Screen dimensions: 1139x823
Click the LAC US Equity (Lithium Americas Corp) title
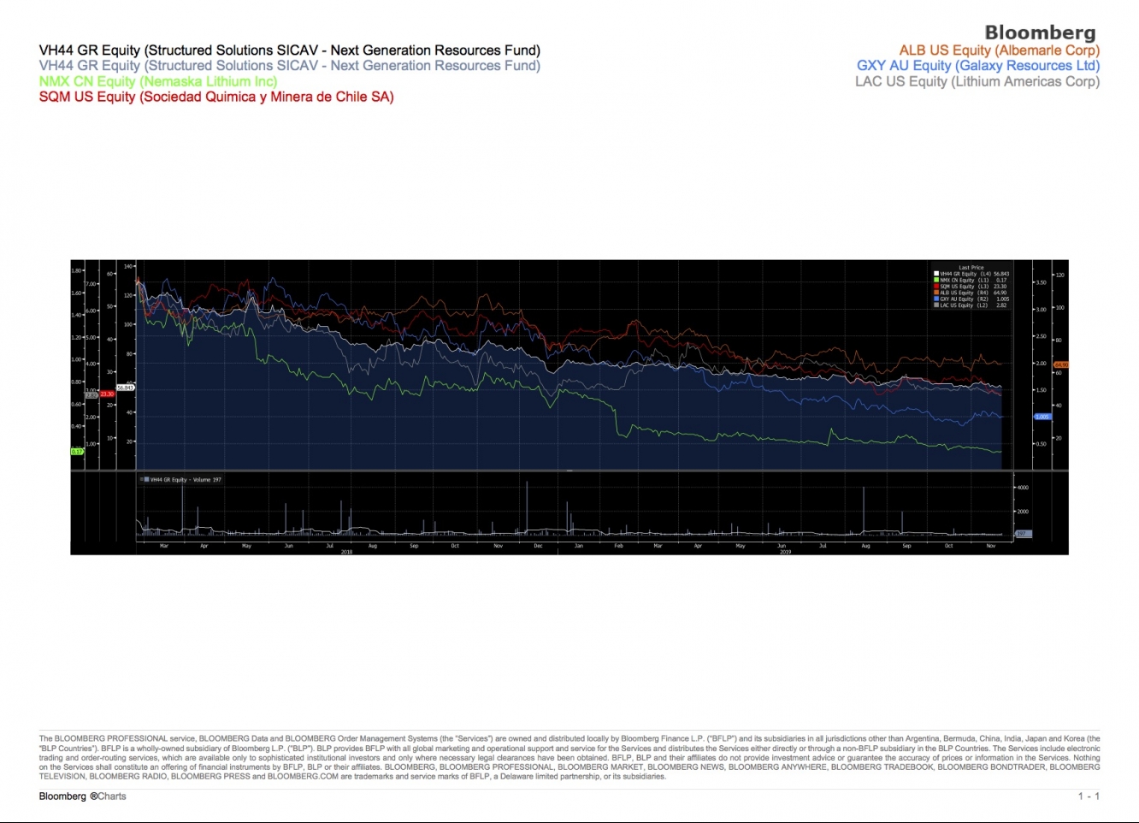(977, 81)
